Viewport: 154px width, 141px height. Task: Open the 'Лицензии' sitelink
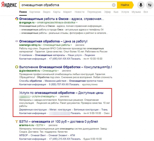point(90,55)
